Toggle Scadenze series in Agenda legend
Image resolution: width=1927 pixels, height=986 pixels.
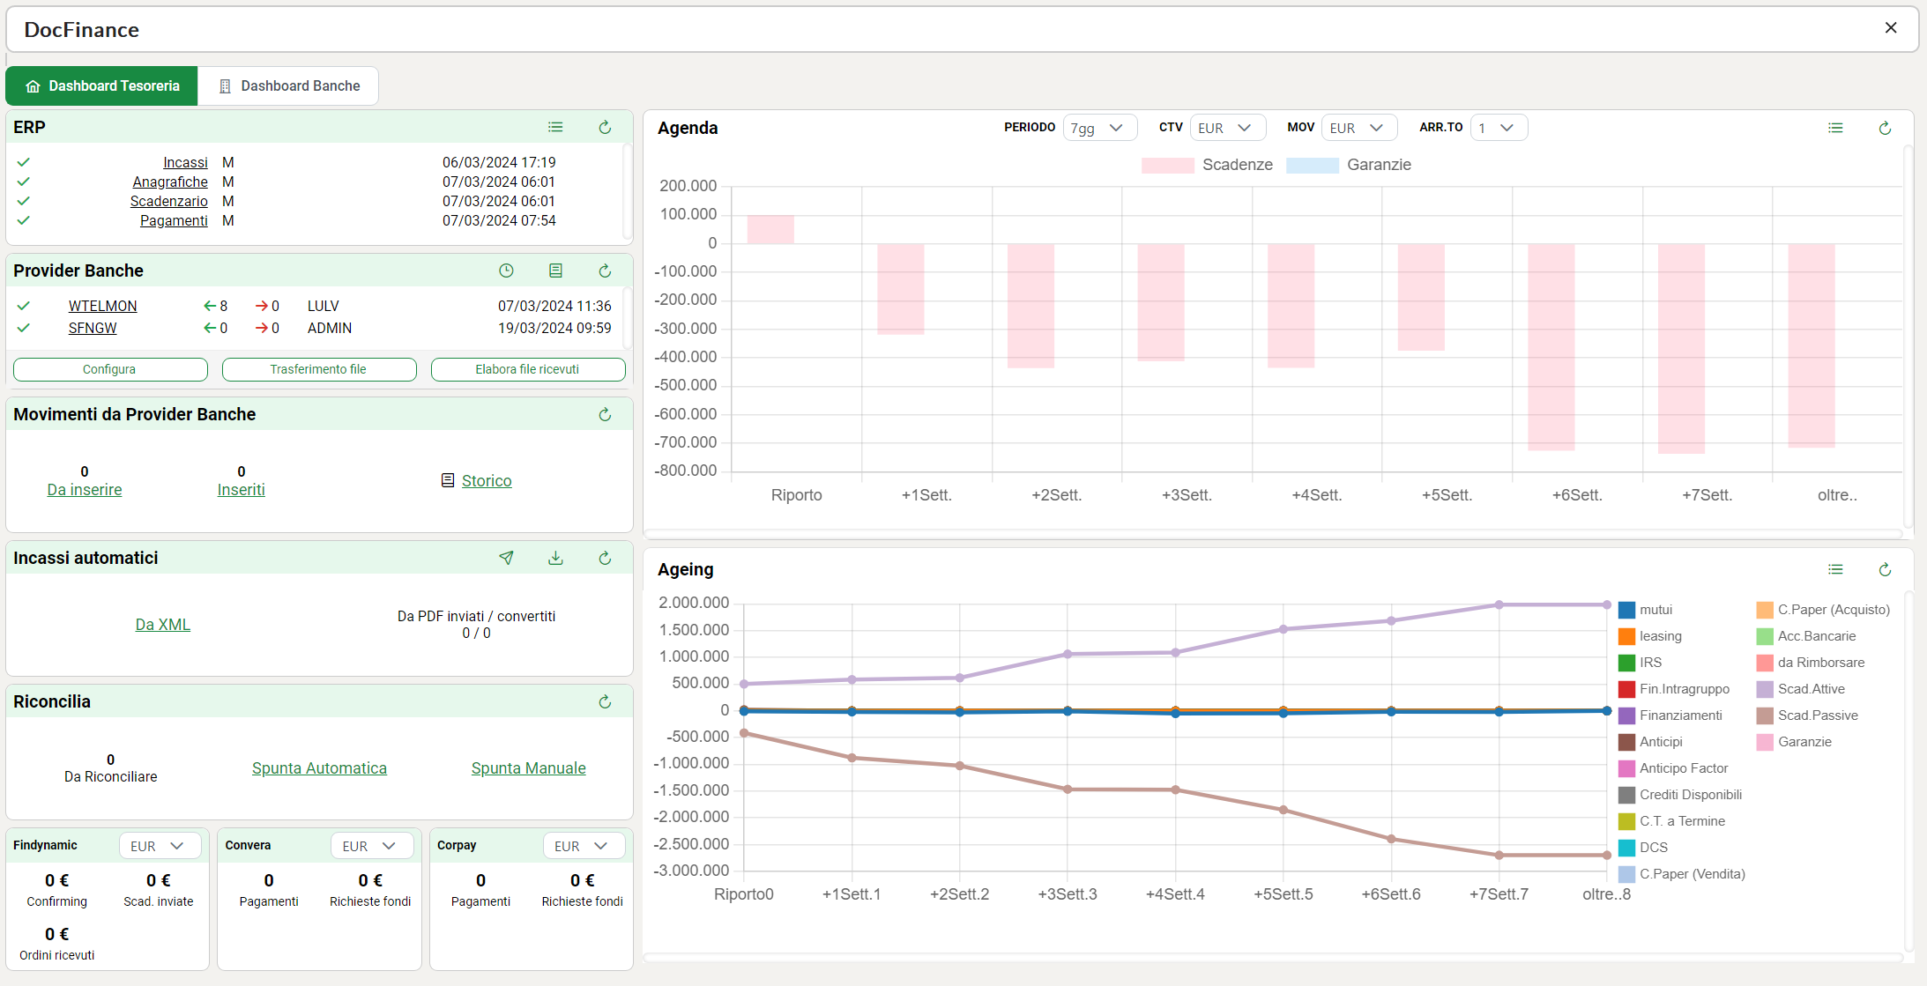[1207, 165]
